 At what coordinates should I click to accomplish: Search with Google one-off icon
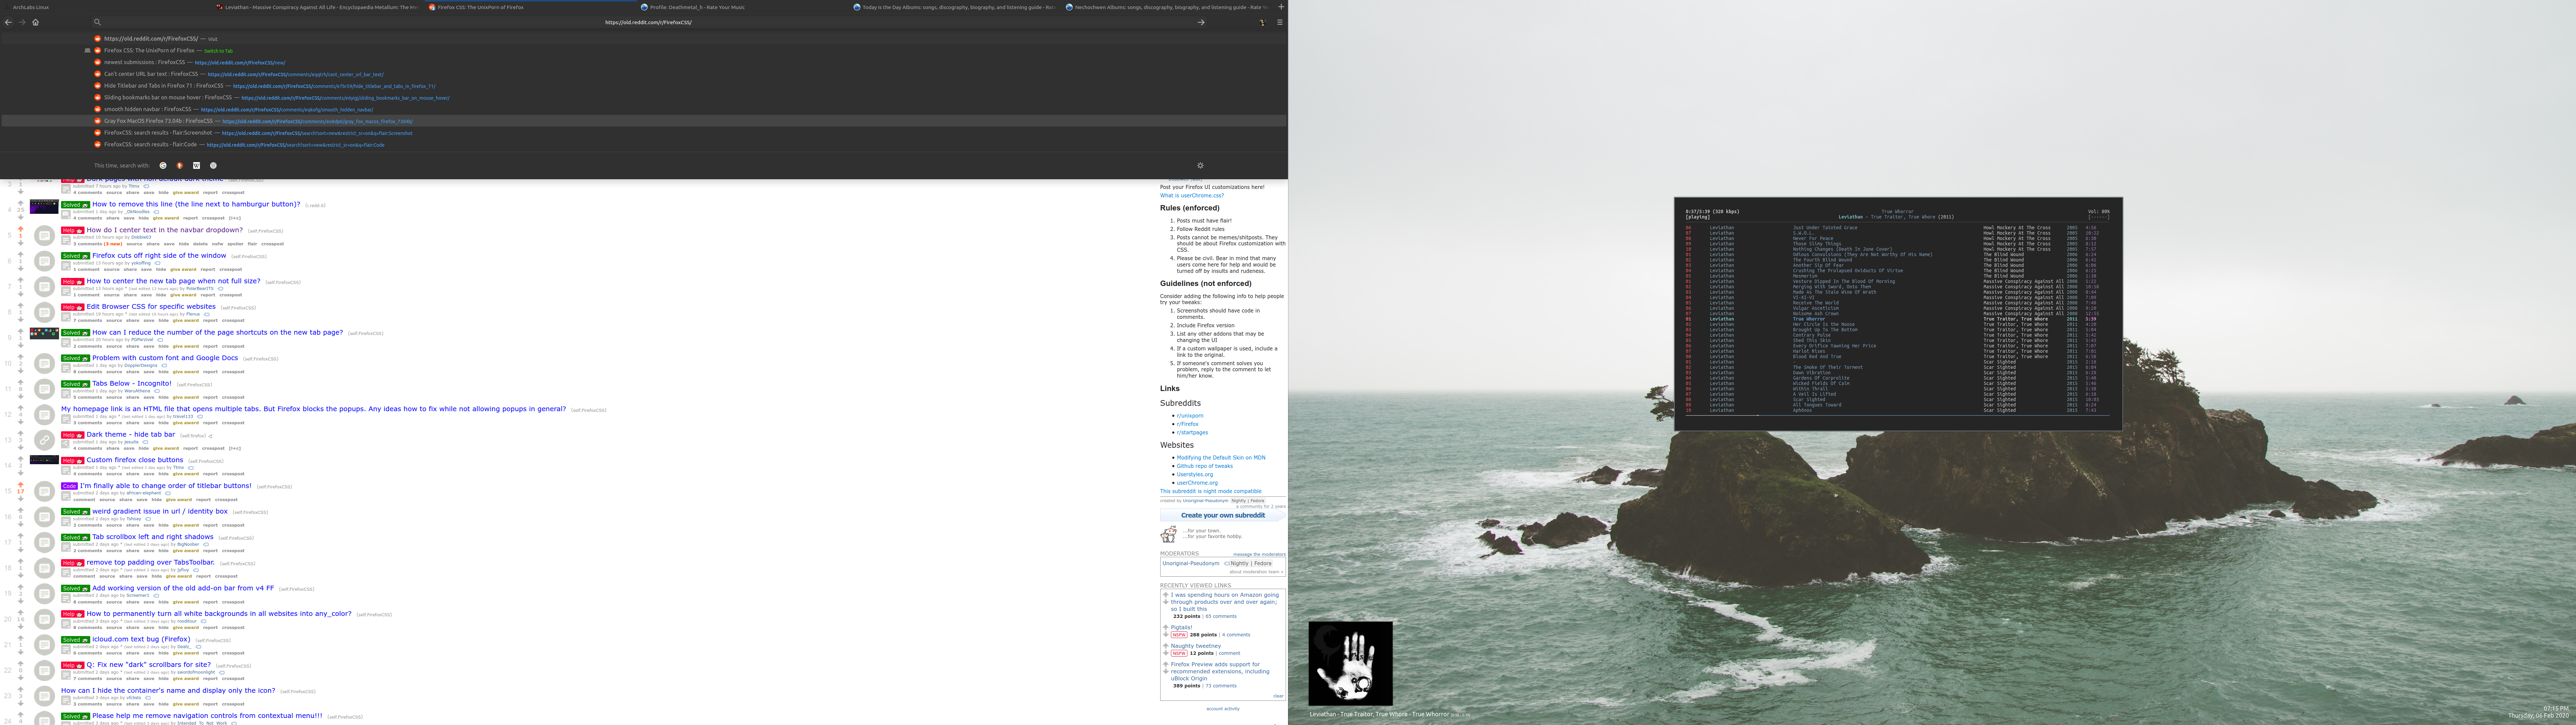pyautogui.click(x=163, y=165)
